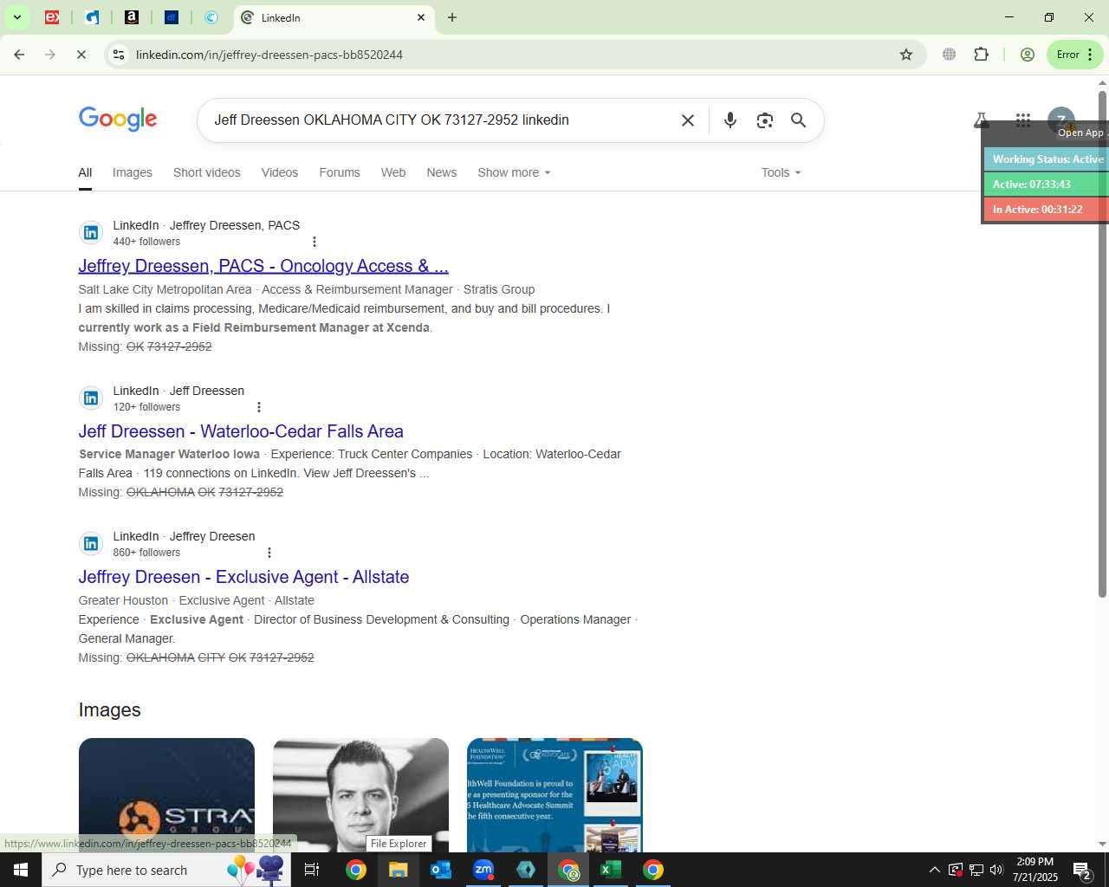Open options for Jeffrey Dreessen, PACS result

point(315,242)
